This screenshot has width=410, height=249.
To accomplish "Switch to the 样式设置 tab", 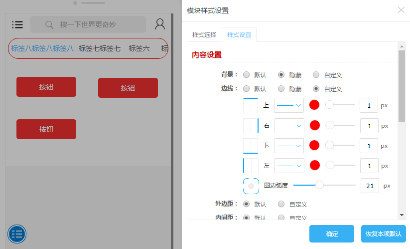I will (239, 34).
